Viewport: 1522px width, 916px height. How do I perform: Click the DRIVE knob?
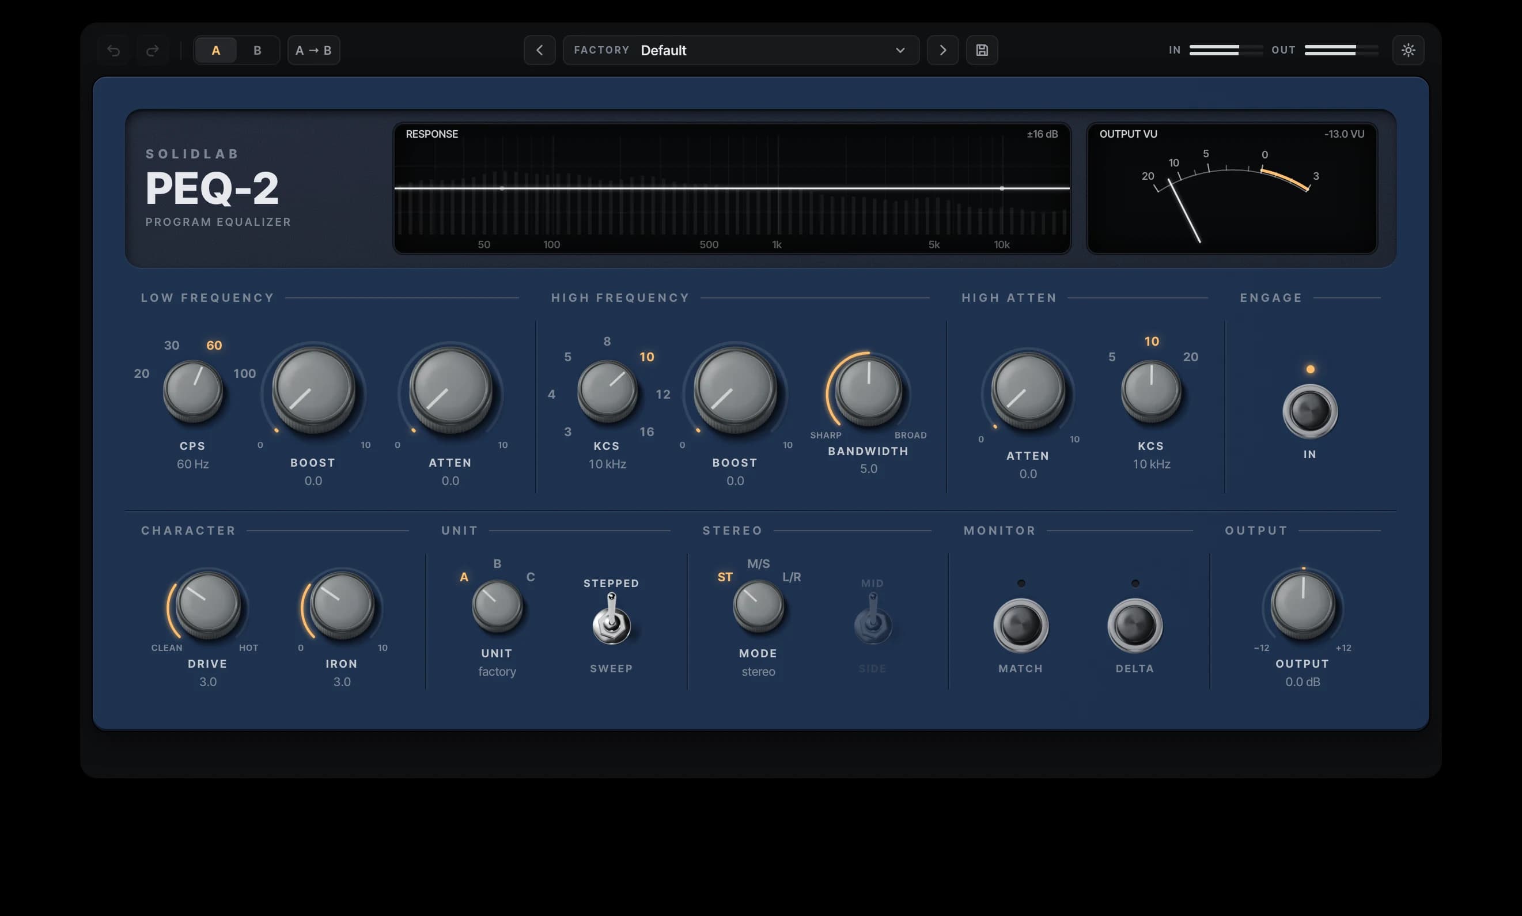click(208, 605)
